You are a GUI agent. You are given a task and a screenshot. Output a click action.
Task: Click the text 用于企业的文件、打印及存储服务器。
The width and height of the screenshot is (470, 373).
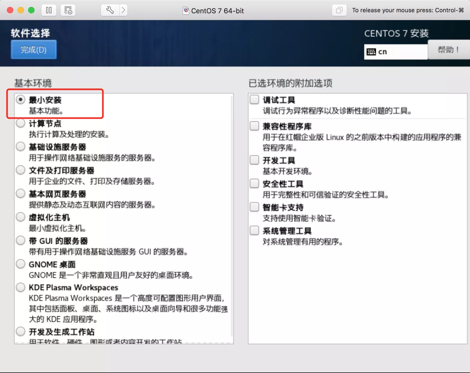pos(92,181)
